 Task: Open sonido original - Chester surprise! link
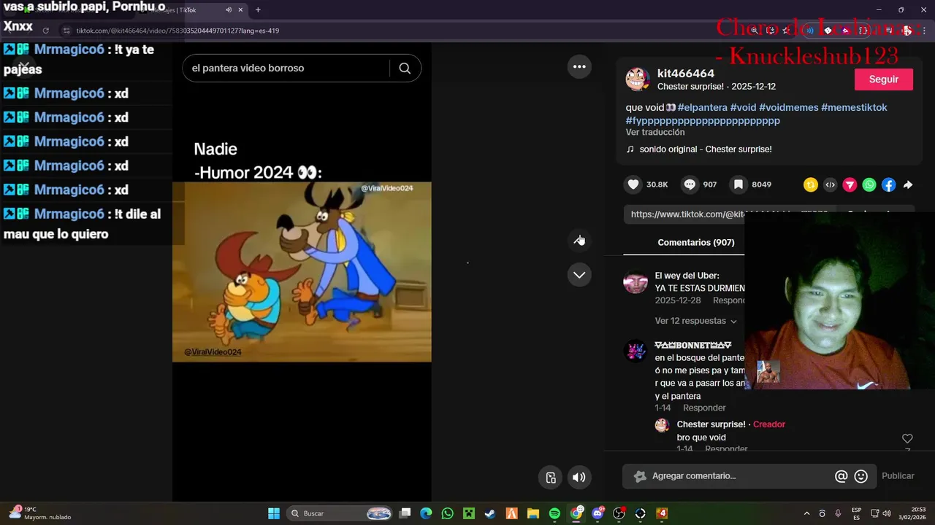point(706,149)
